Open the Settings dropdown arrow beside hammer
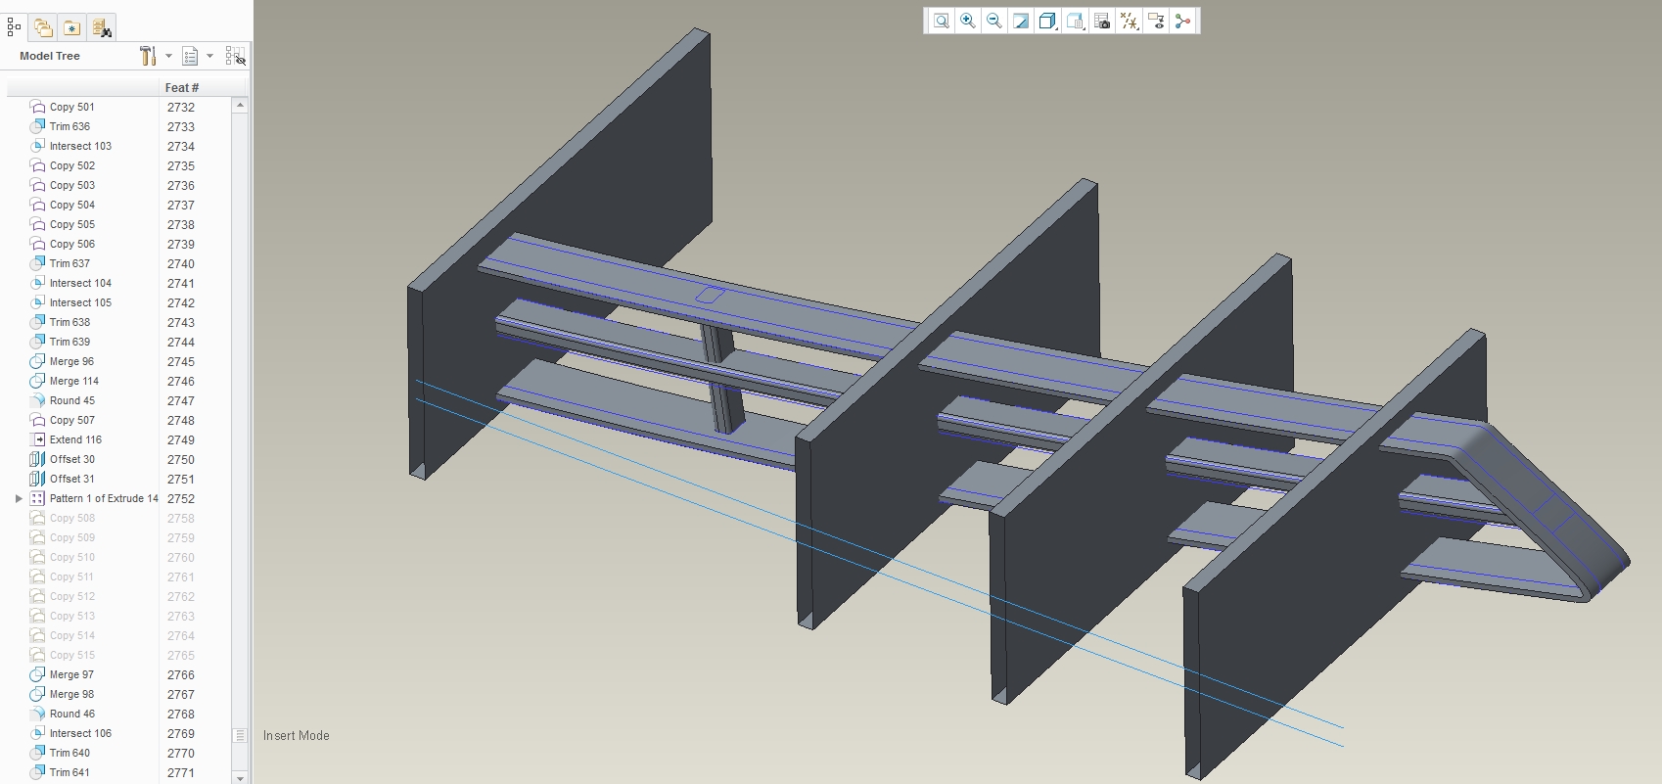 point(168,56)
